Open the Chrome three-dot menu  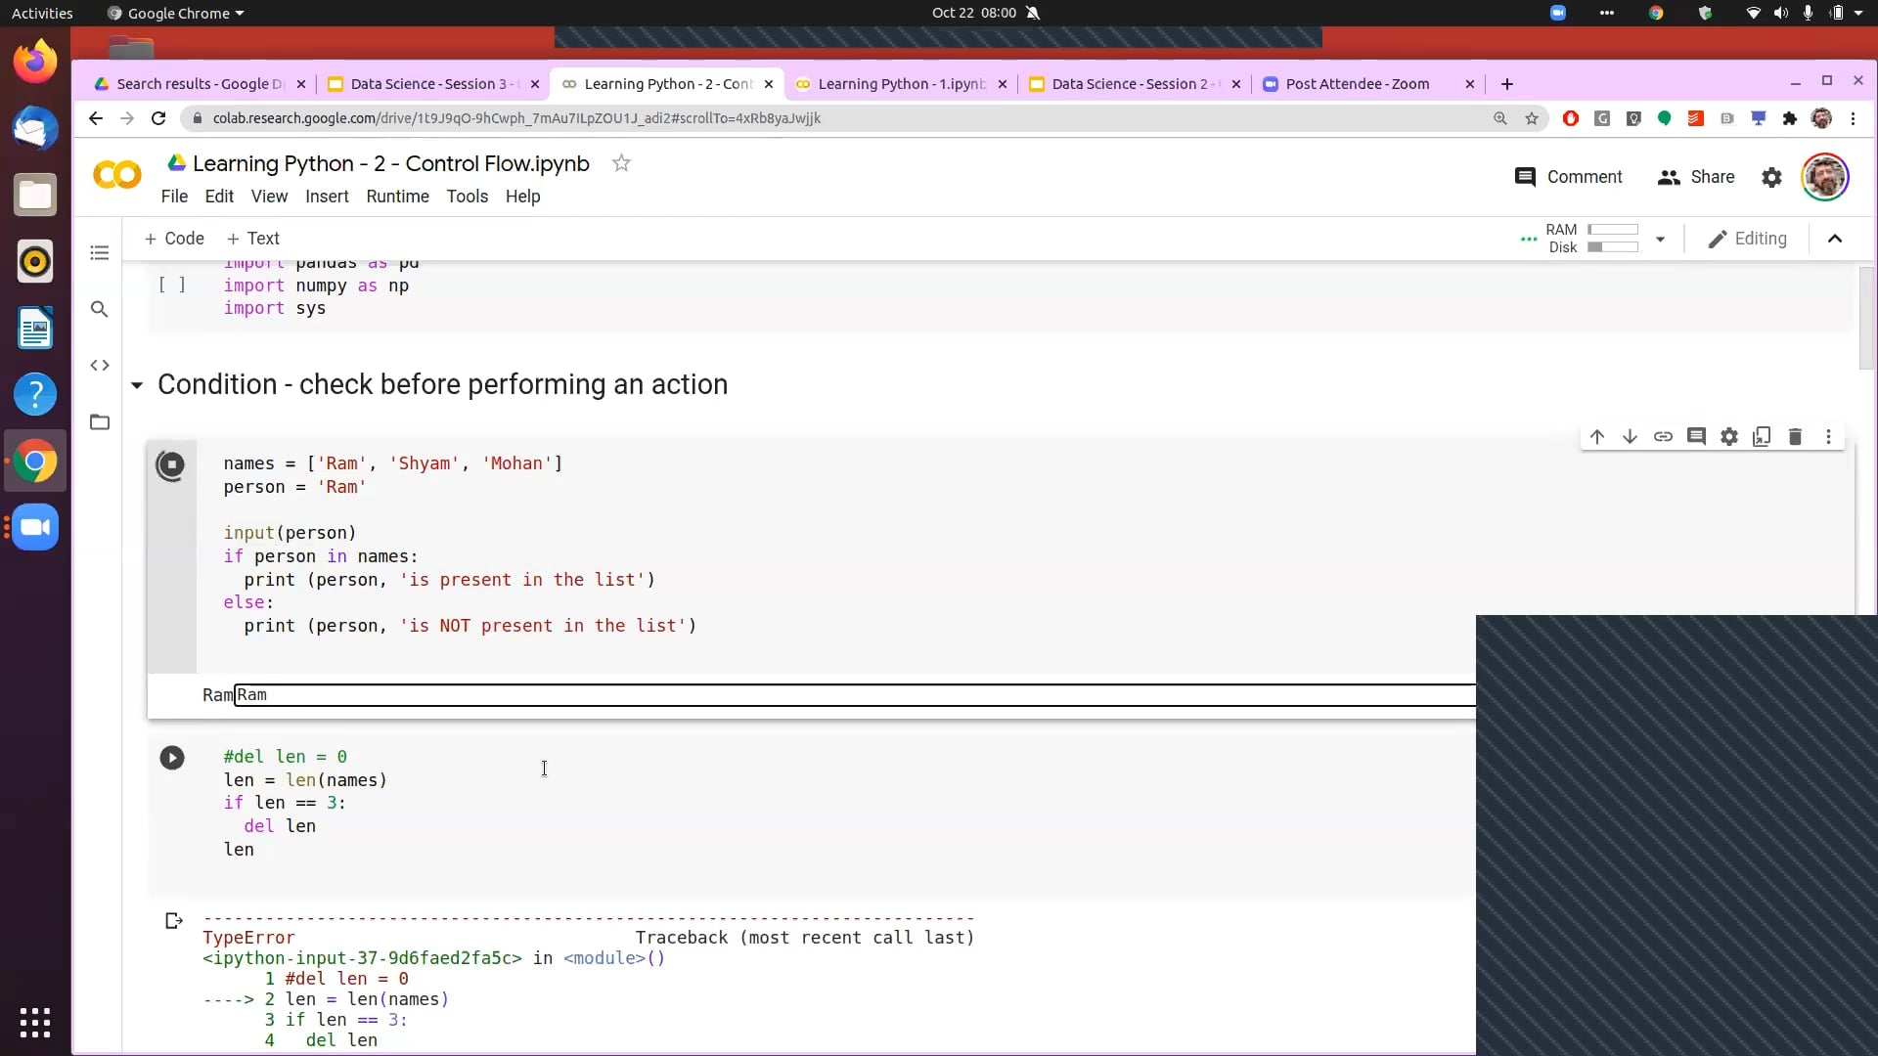click(x=1853, y=118)
